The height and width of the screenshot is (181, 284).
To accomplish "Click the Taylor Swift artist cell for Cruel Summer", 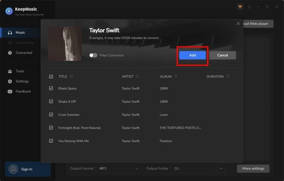I will [131, 114].
